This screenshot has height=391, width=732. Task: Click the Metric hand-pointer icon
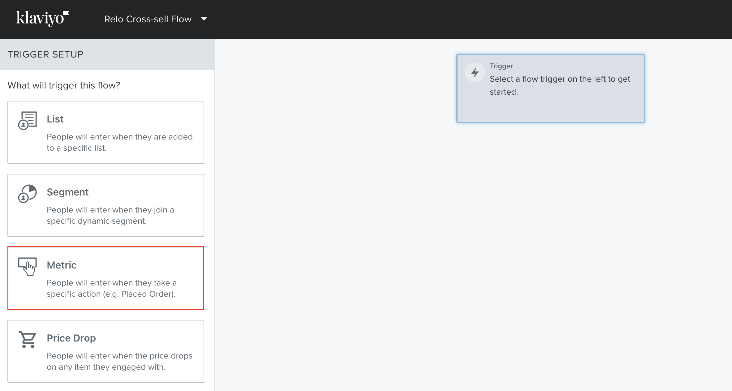tap(28, 267)
